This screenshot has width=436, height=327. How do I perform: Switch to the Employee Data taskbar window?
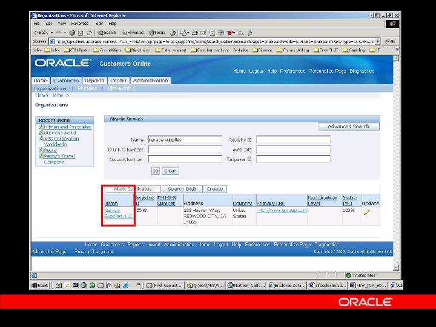[x=287, y=285]
